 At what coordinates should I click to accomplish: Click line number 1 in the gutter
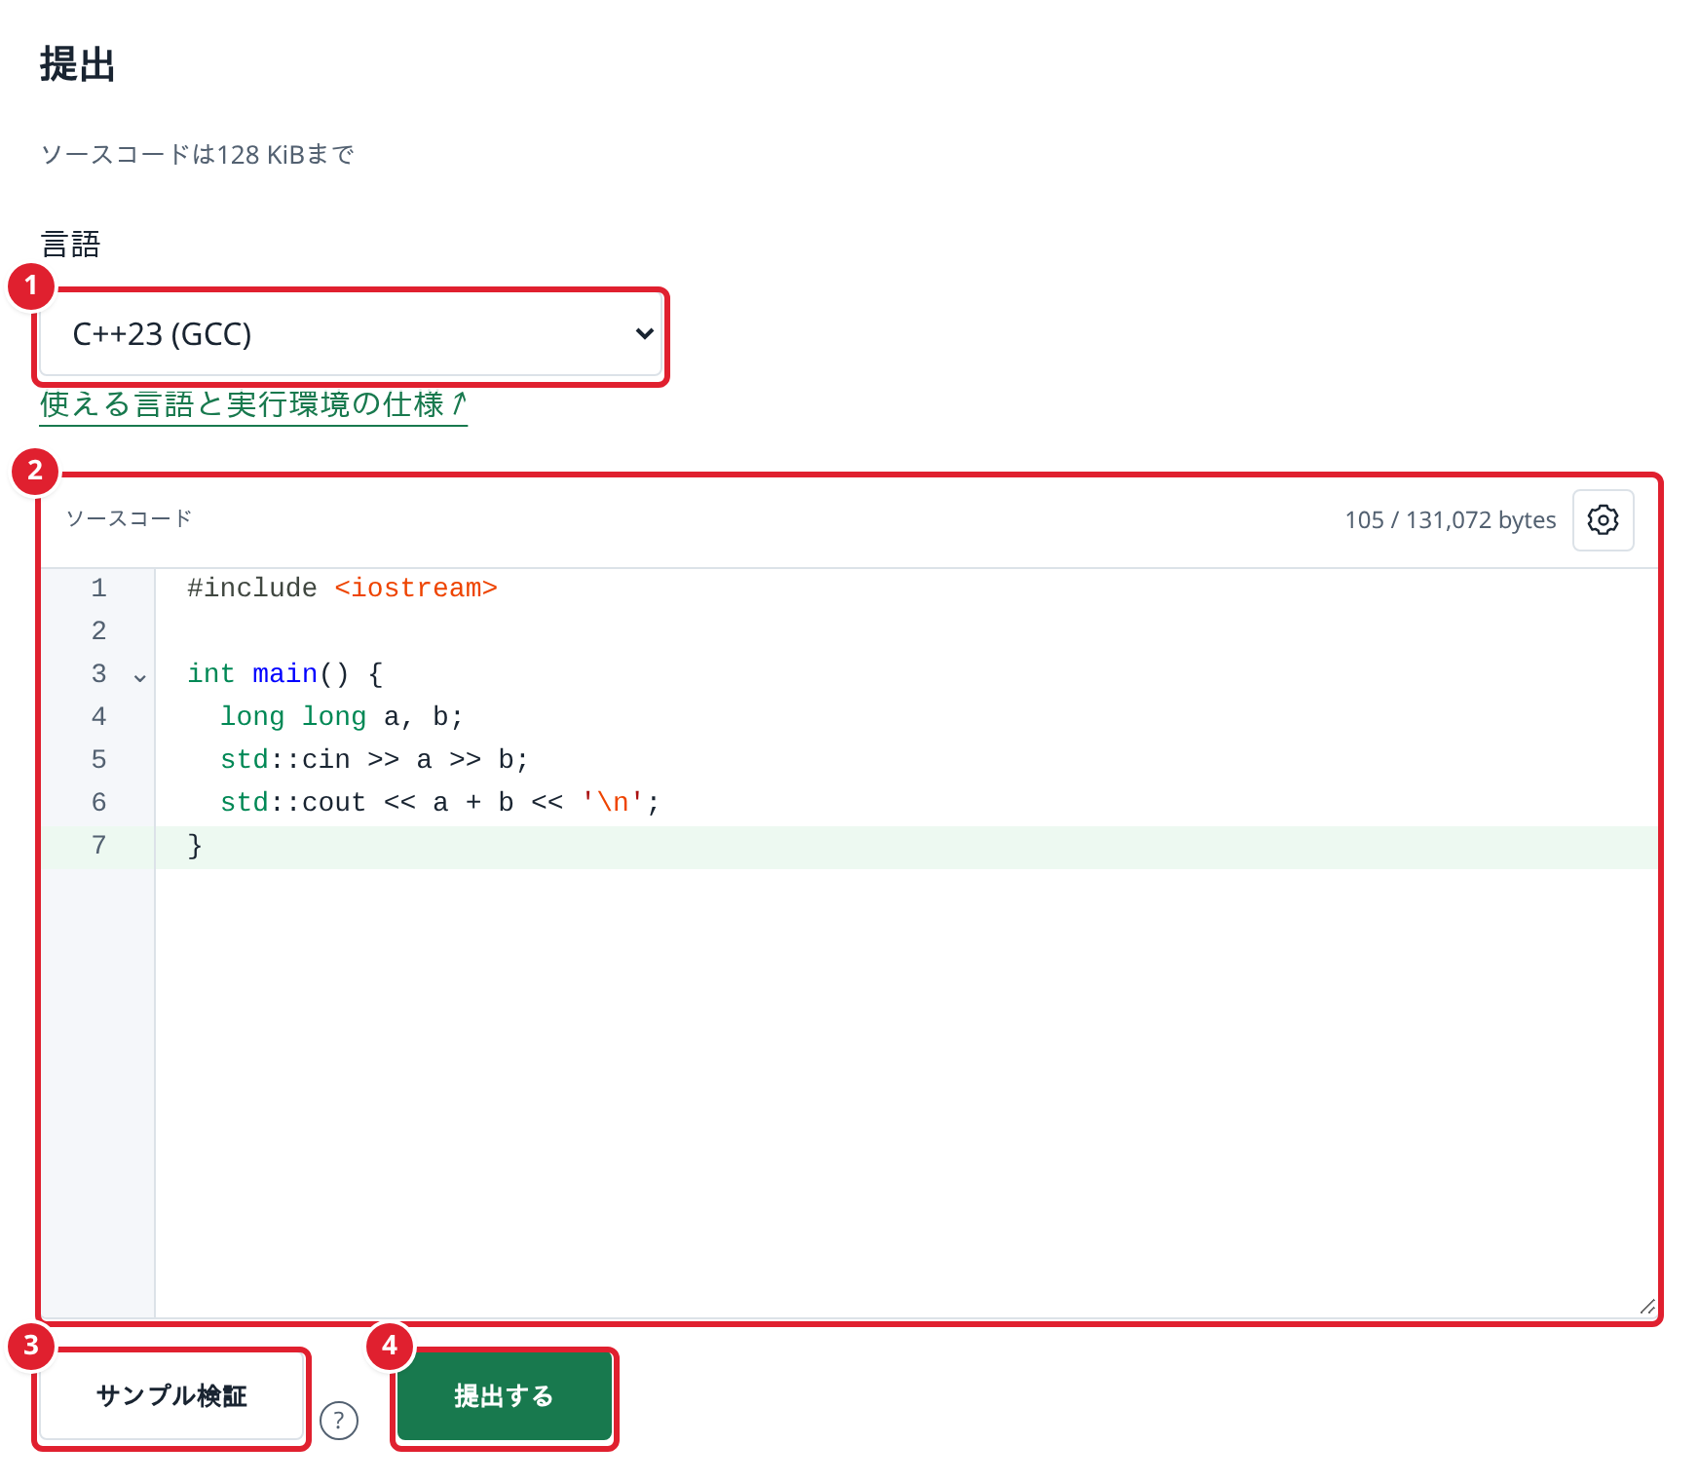(x=98, y=589)
